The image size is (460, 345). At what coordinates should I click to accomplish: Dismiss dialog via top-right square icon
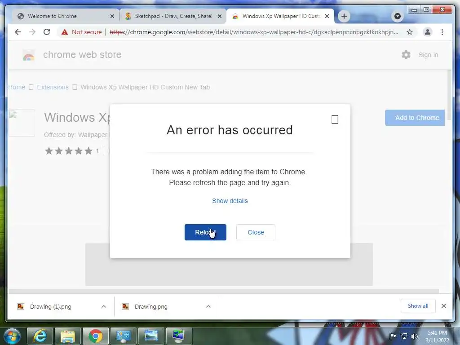335,119
